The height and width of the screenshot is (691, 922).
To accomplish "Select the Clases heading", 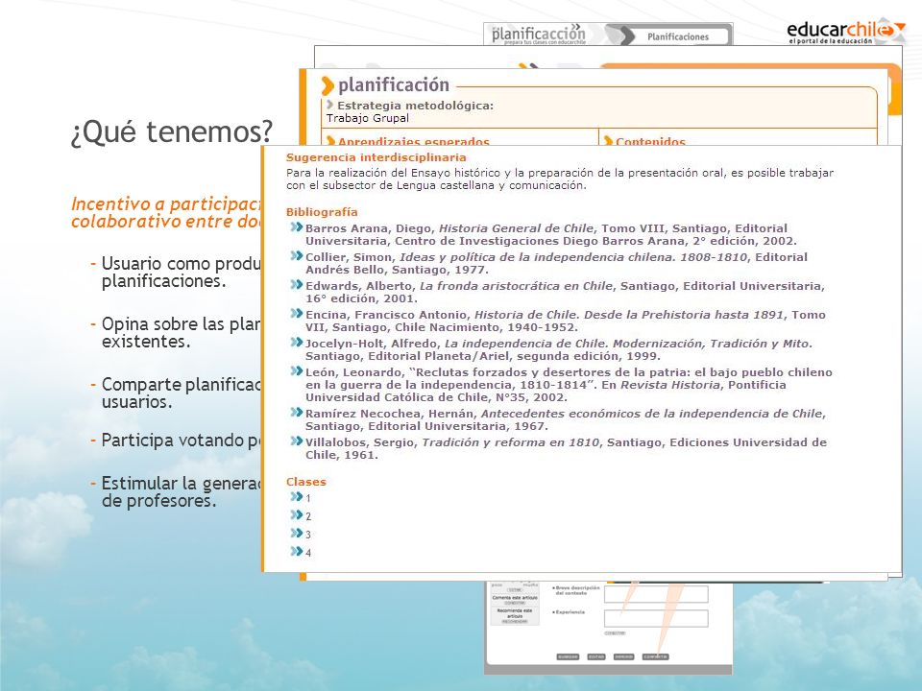I will point(306,482).
